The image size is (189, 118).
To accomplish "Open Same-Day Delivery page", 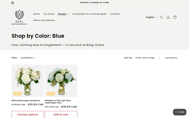I will (x=44, y=20).
